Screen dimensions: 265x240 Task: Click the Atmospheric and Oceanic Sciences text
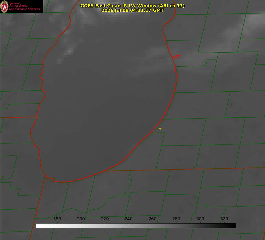pyautogui.click(x=24, y=7)
